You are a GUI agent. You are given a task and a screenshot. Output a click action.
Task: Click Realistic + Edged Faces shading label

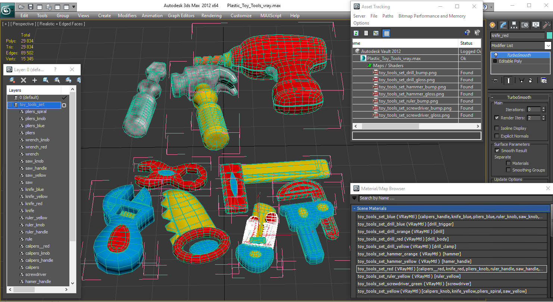62,24
